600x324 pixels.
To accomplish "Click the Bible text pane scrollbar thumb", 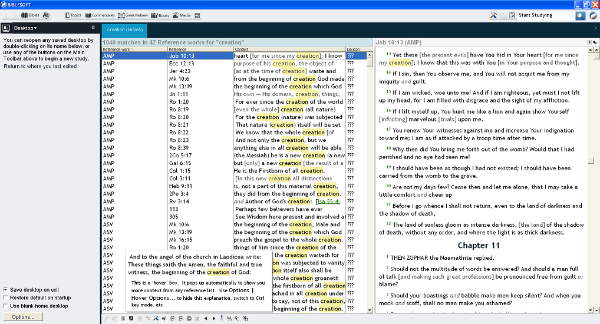I will pyautogui.click(x=591, y=161).
